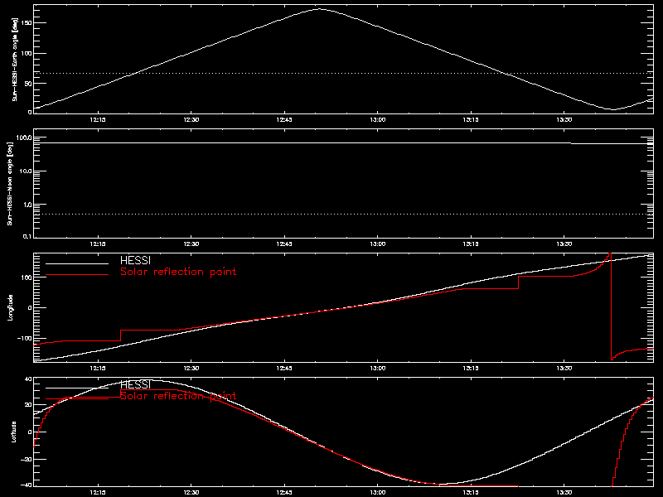This screenshot has height=497, width=663.
Task: Click 0.1 tick on Noon angle axis
Action: (27, 236)
